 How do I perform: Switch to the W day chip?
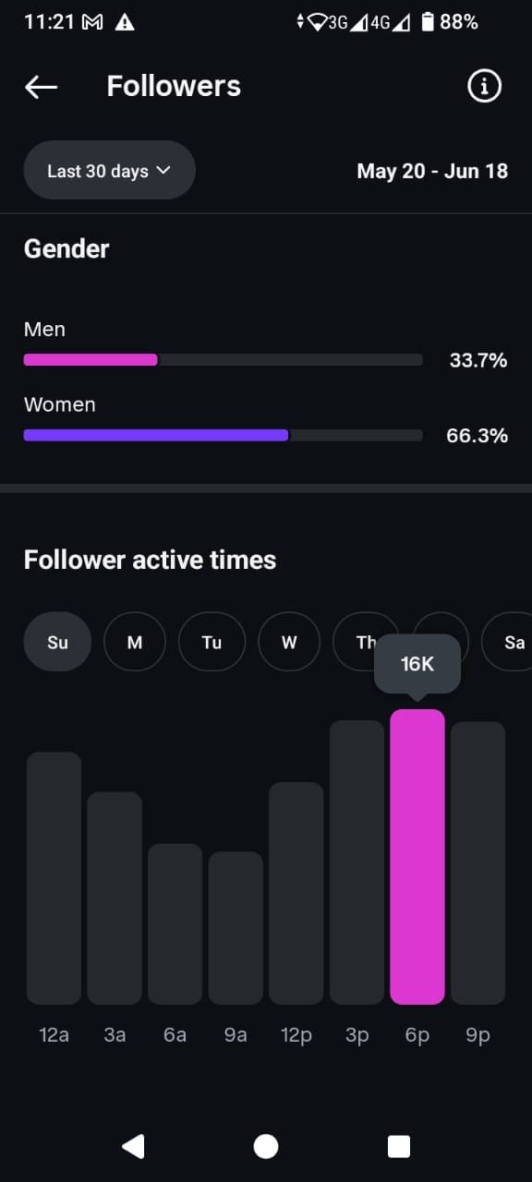click(x=289, y=642)
